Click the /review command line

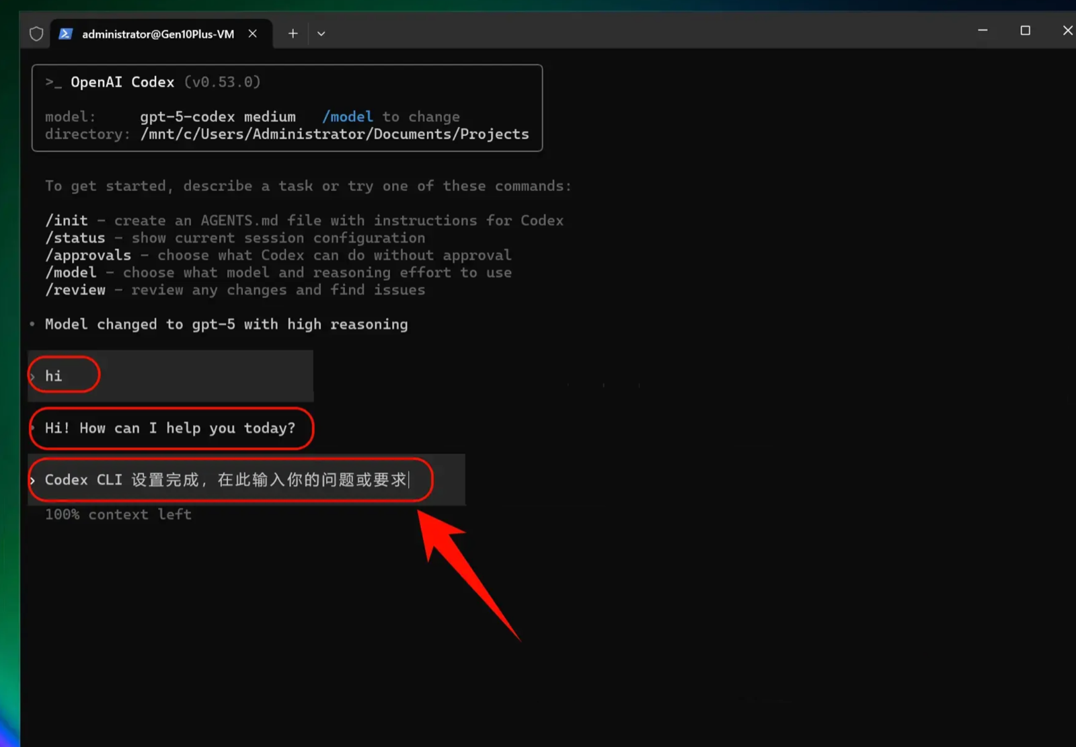coord(235,290)
